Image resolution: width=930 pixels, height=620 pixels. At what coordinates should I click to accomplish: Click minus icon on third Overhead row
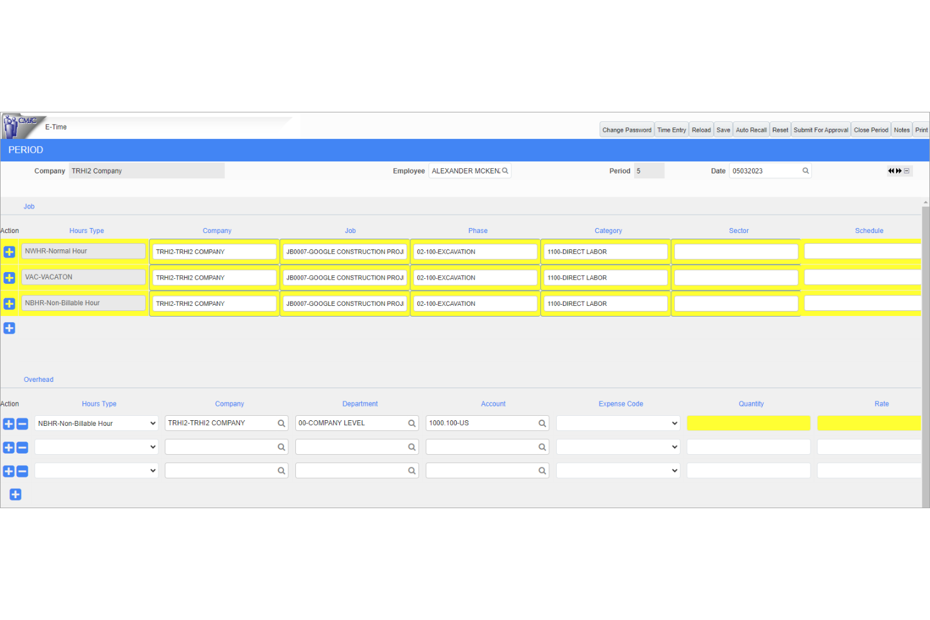pyautogui.click(x=22, y=471)
